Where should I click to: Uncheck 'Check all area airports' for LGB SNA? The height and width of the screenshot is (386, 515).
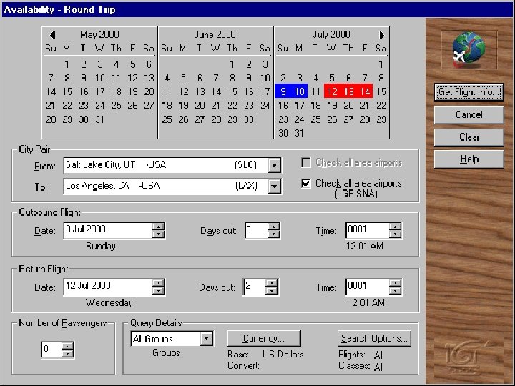(x=306, y=184)
